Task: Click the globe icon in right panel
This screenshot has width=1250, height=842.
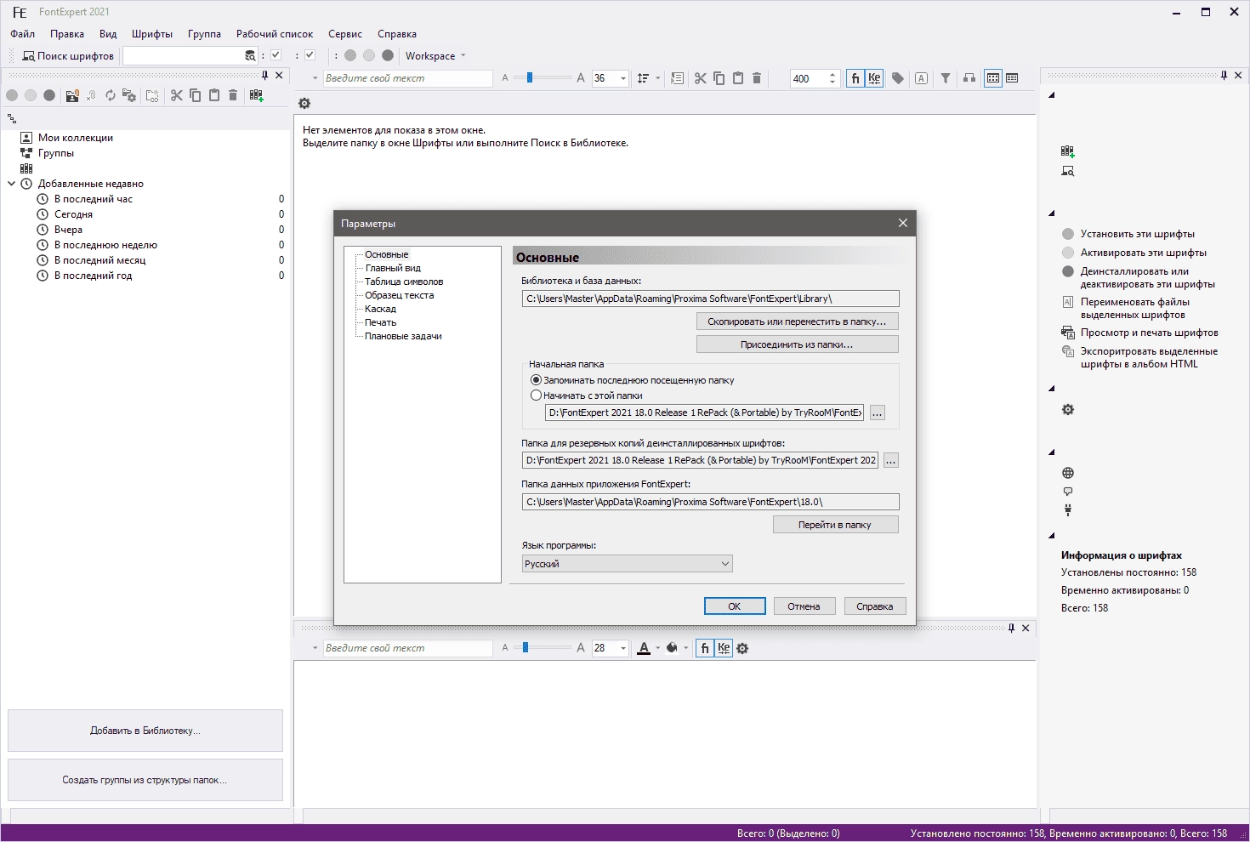Action: click(1068, 473)
